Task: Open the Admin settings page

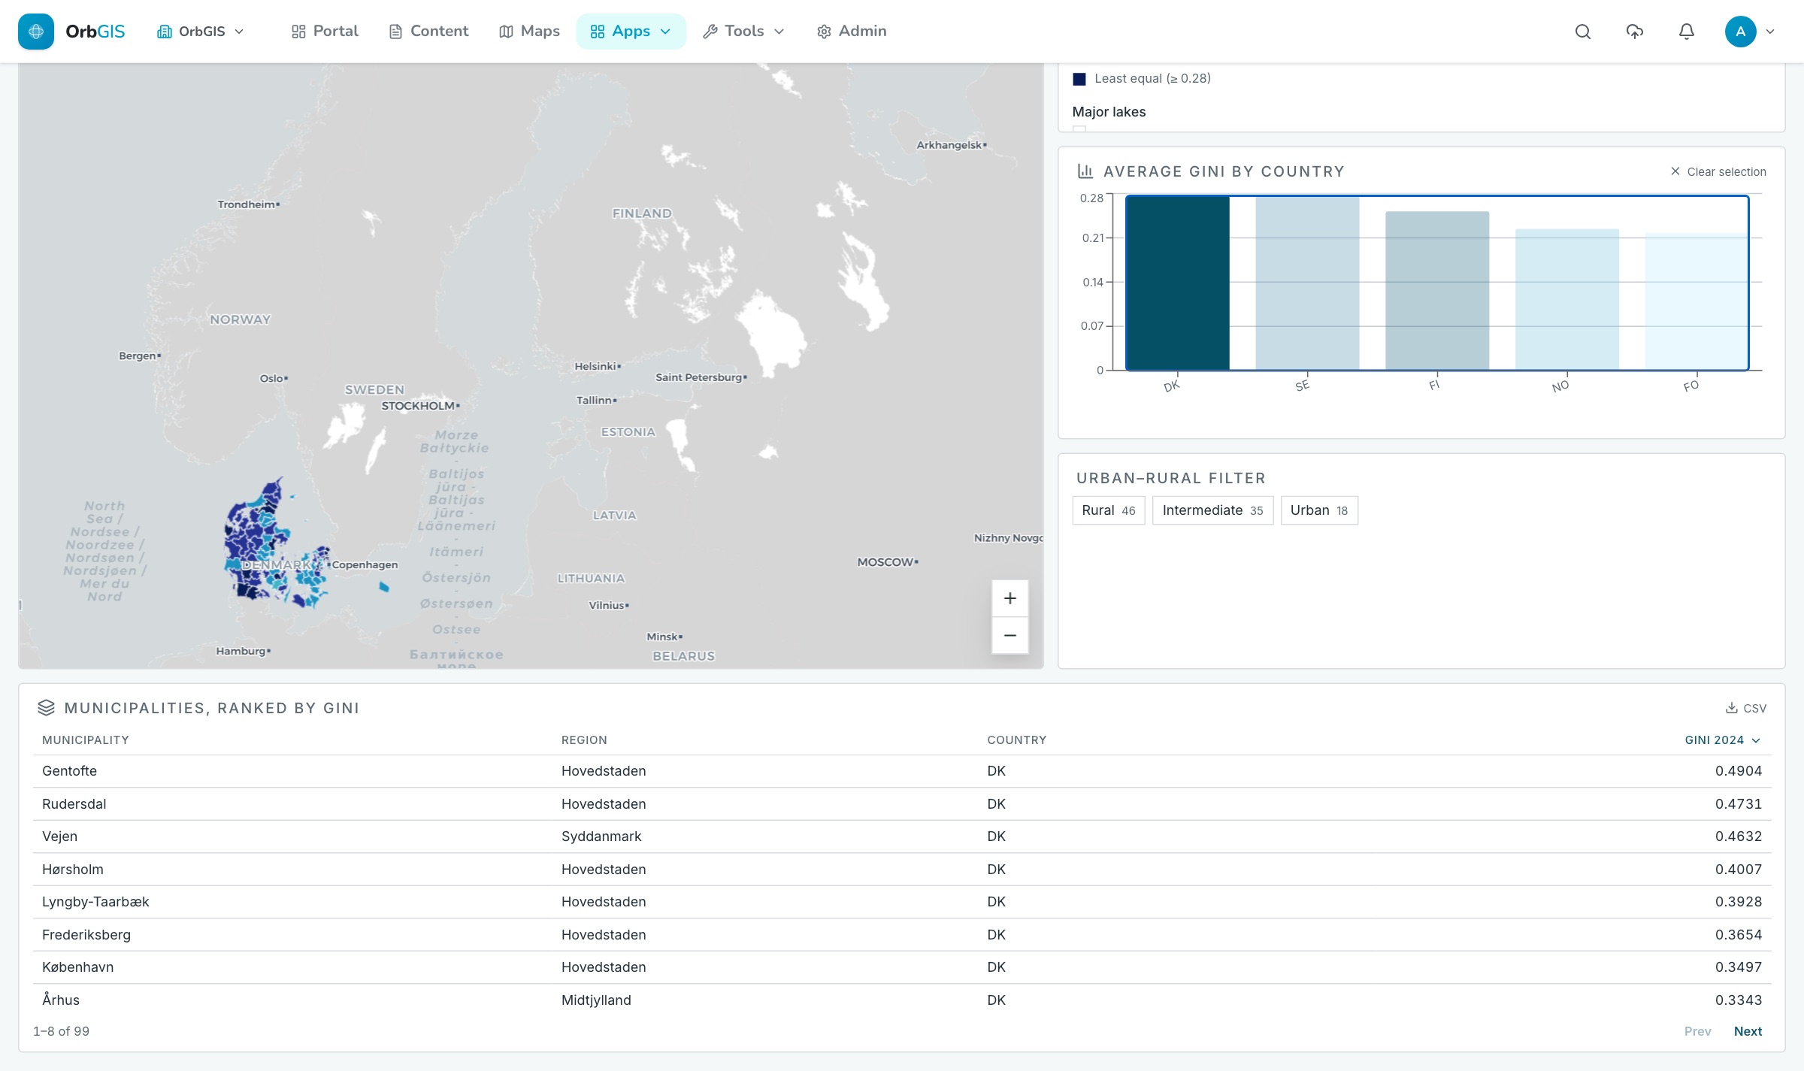Action: pyautogui.click(x=852, y=32)
